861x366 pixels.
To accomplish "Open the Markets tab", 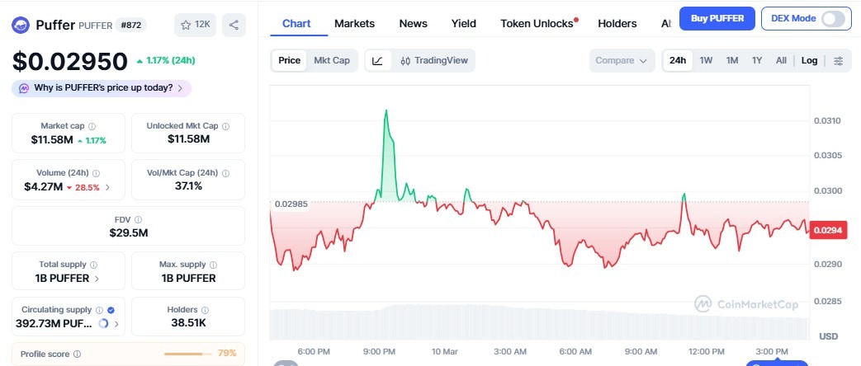I will 354,23.
